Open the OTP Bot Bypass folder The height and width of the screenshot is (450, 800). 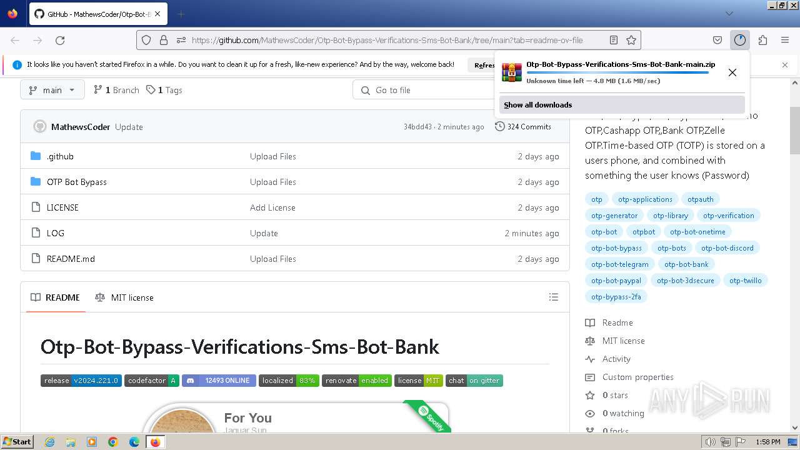point(77,182)
